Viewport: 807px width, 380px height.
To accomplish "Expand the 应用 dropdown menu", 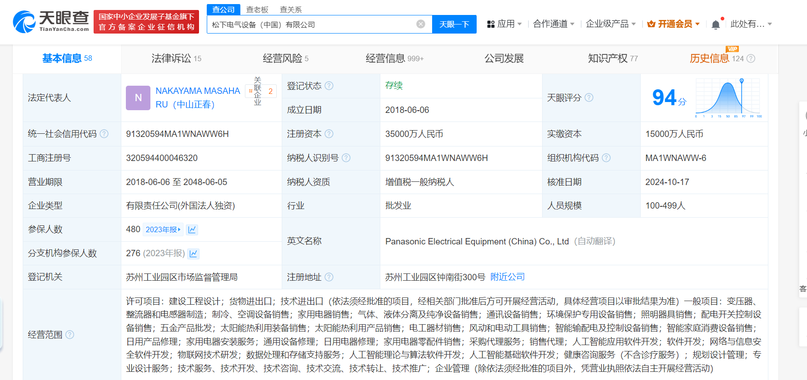I will (504, 24).
